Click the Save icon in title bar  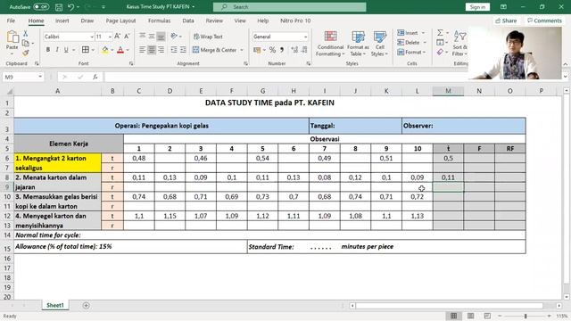tap(59, 7)
